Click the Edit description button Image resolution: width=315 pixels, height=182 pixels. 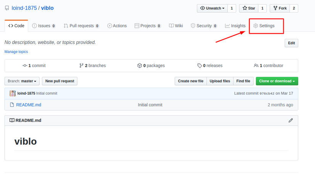[x=291, y=43]
